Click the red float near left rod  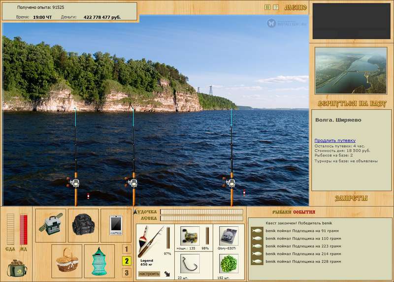[88, 196]
